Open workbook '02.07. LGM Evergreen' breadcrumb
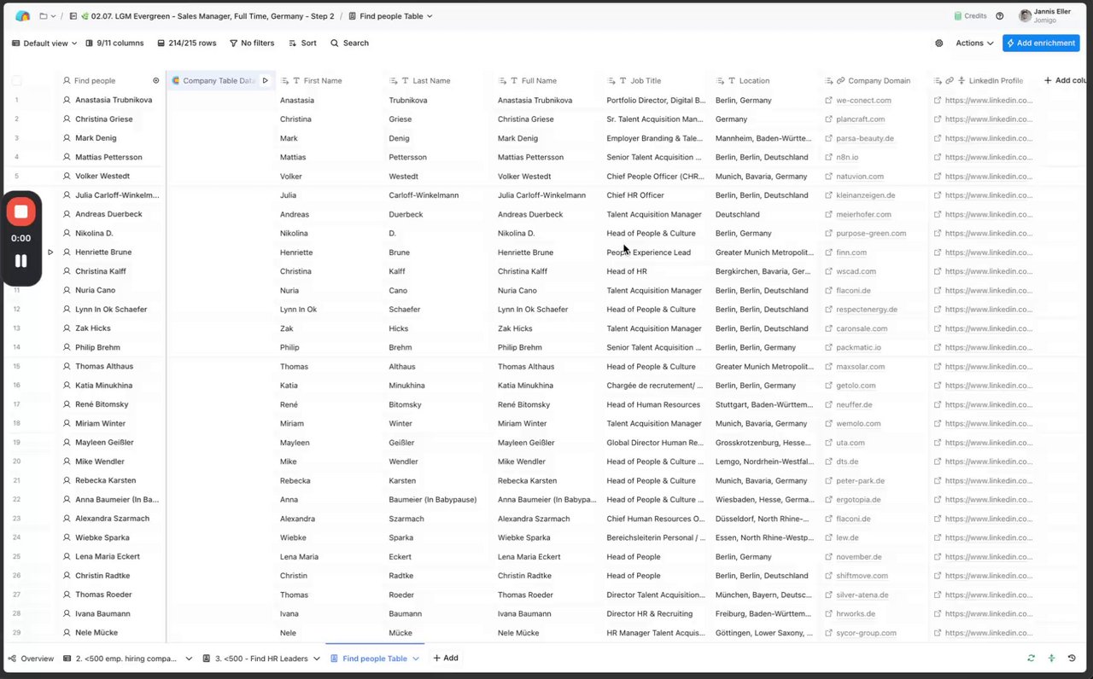 tap(207, 16)
